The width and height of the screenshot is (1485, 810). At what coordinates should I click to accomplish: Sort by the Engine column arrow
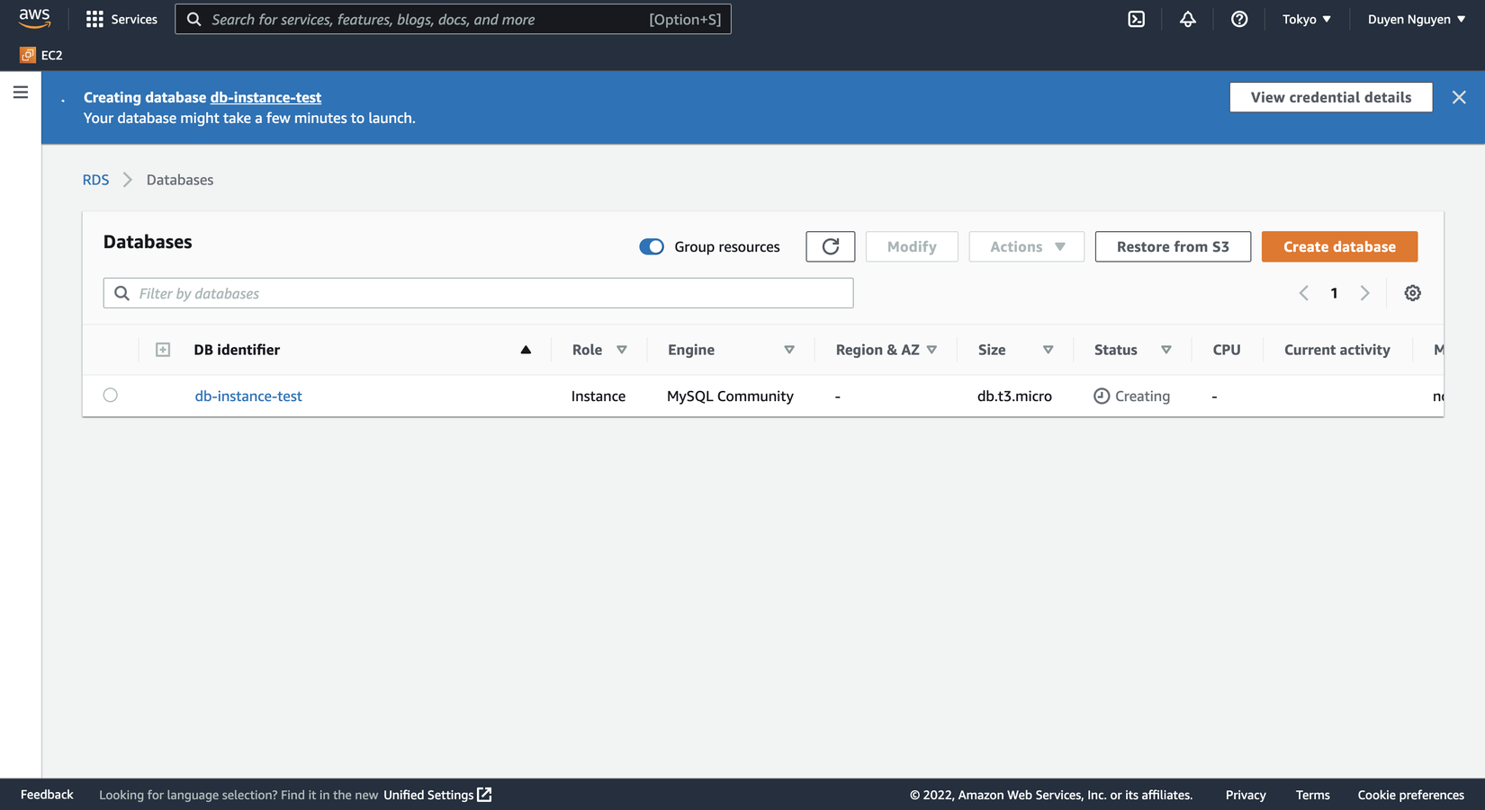coord(789,350)
